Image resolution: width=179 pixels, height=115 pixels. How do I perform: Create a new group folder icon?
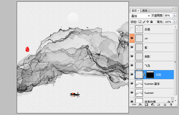pos(159,104)
